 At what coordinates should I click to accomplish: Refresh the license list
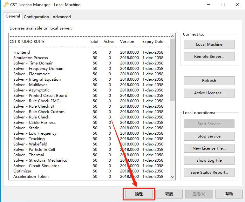coord(209,81)
